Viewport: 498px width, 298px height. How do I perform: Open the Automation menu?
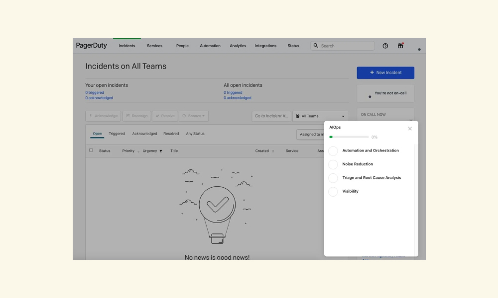tap(210, 46)
